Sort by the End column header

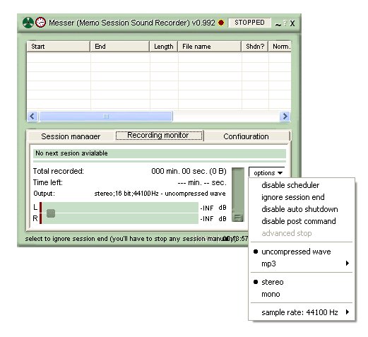pyautogui.click(x=120, y=47)
